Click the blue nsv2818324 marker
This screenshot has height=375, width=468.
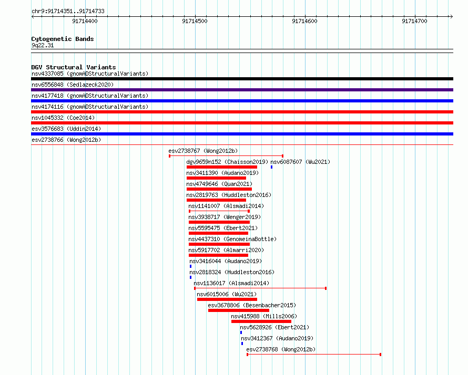[191, 277]
